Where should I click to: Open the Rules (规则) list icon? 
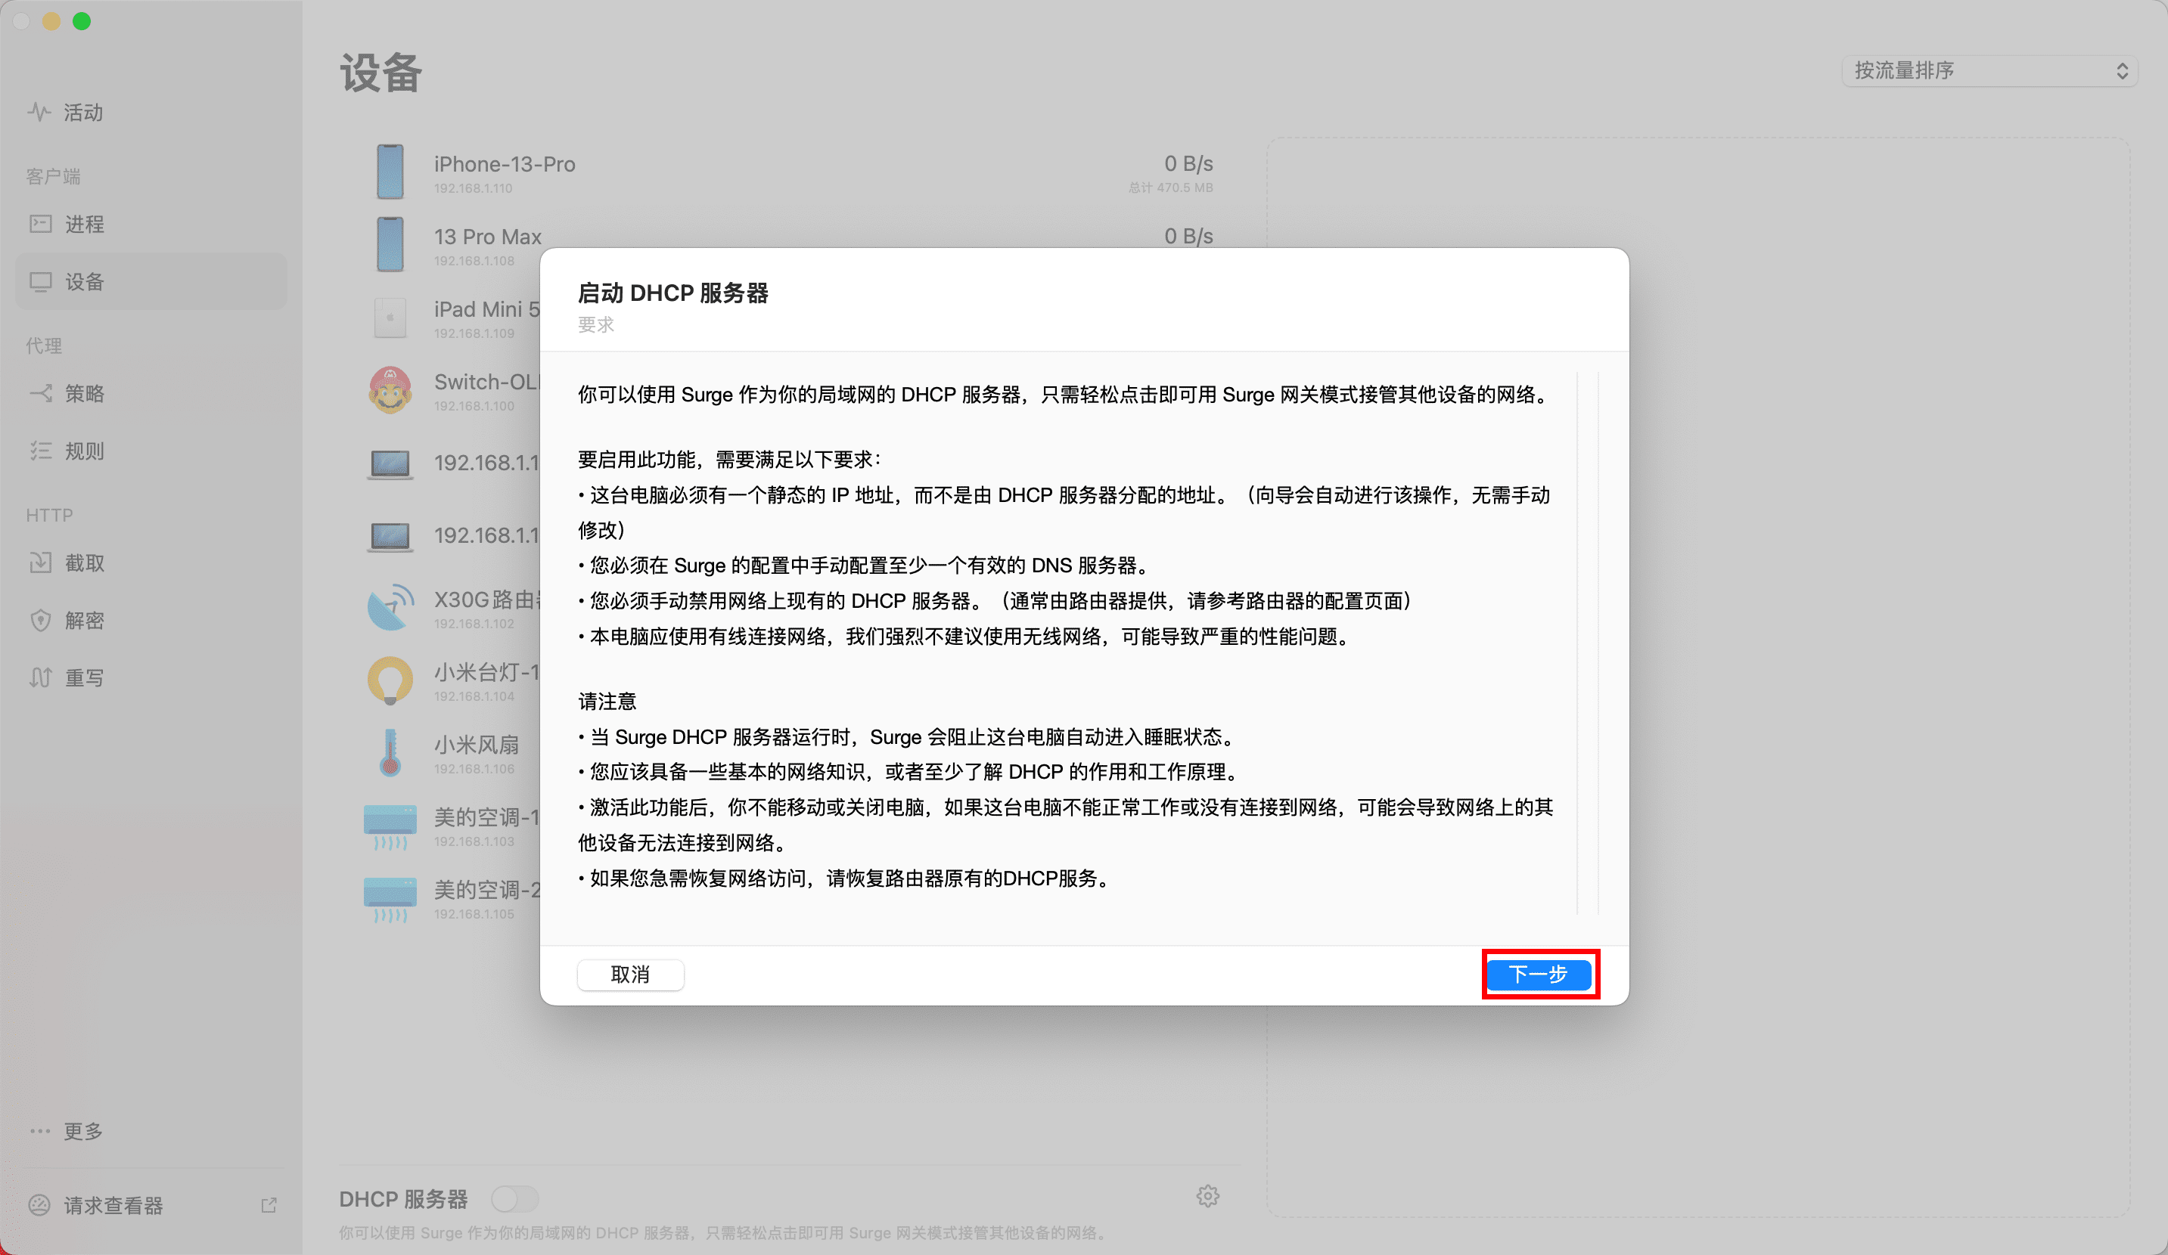pos(40,451)
